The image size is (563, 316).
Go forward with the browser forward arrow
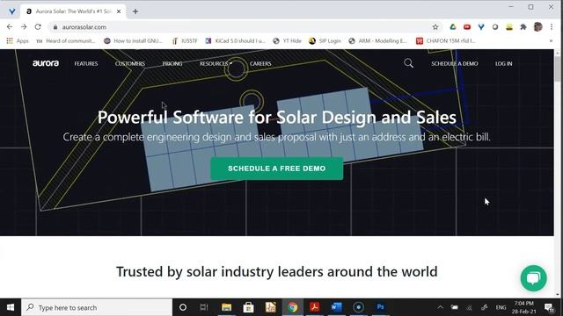24,27
